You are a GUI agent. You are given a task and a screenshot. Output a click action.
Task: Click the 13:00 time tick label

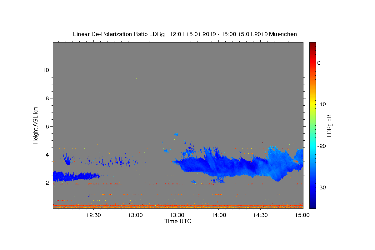[135, 215]
